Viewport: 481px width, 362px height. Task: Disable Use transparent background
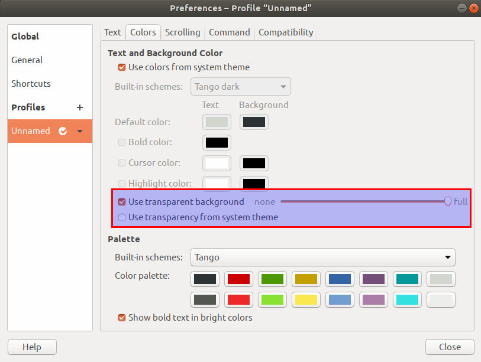click(x=121, y=201)
